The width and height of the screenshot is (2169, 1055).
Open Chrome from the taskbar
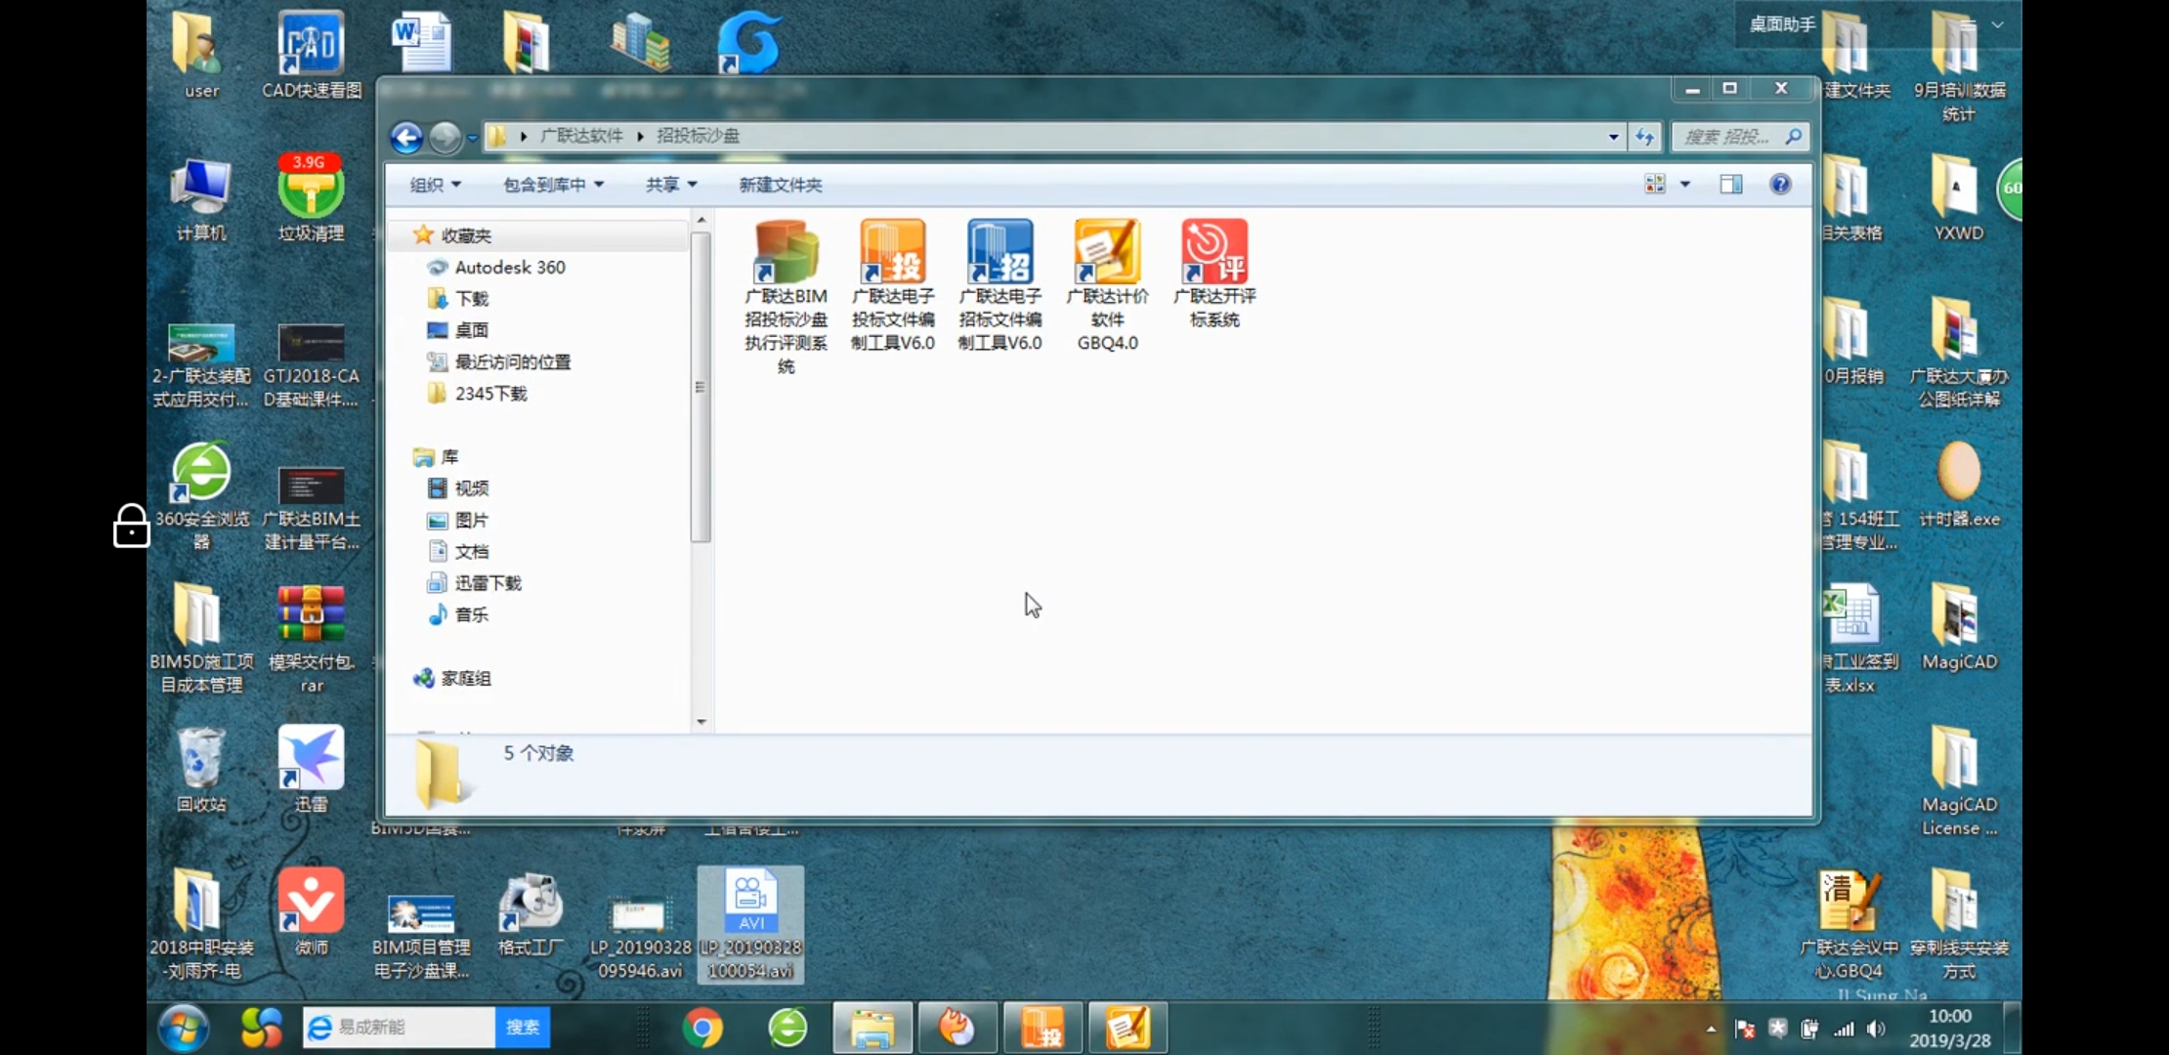(x=702, y=1028)
